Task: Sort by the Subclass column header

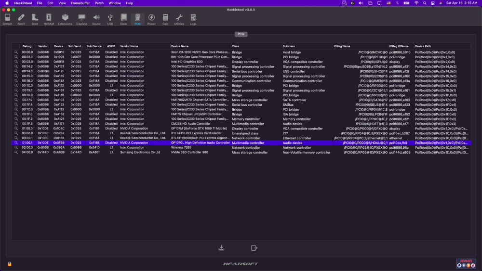Action: 307,46
